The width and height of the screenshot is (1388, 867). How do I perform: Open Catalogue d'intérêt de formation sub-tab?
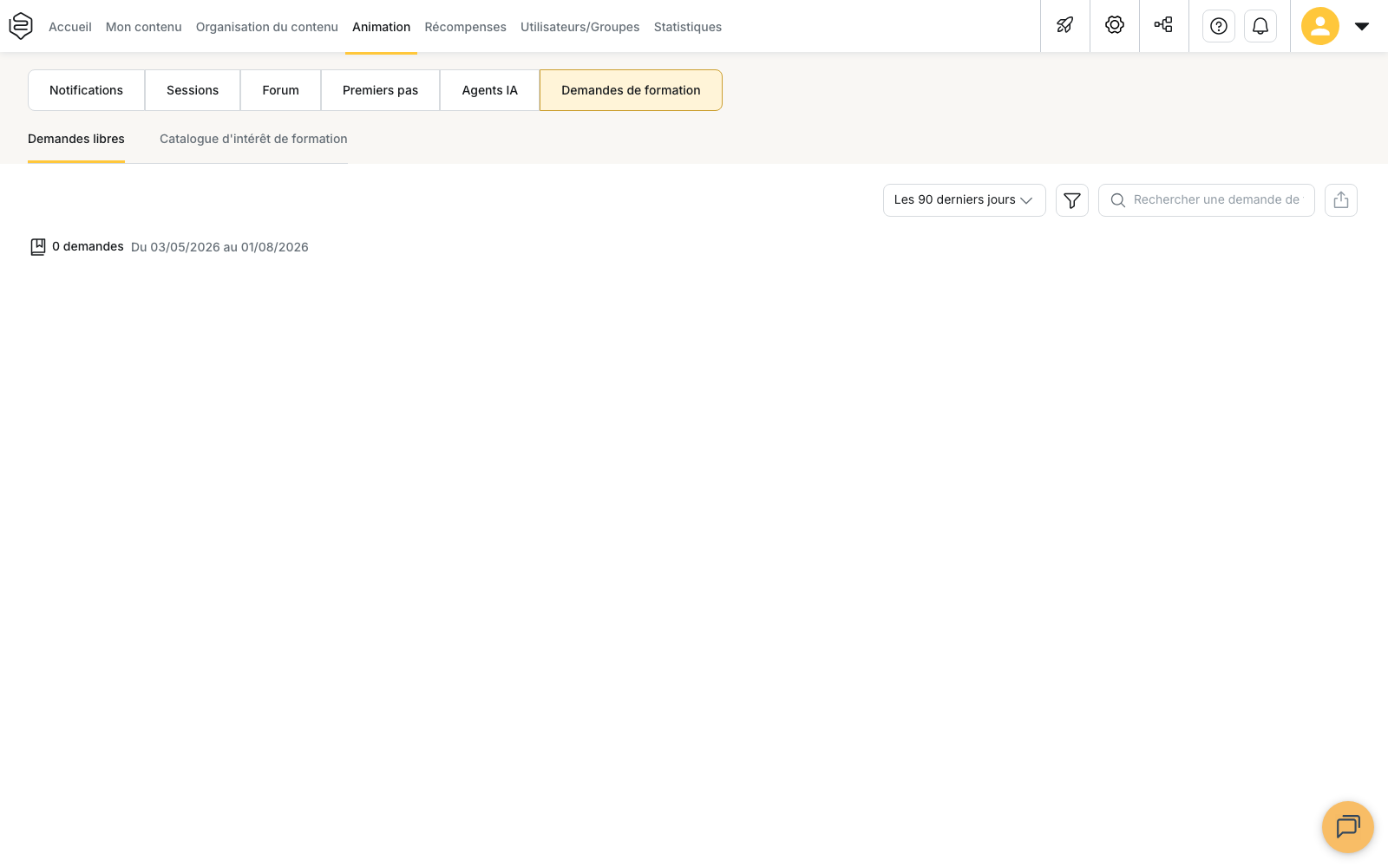[253, 139]
